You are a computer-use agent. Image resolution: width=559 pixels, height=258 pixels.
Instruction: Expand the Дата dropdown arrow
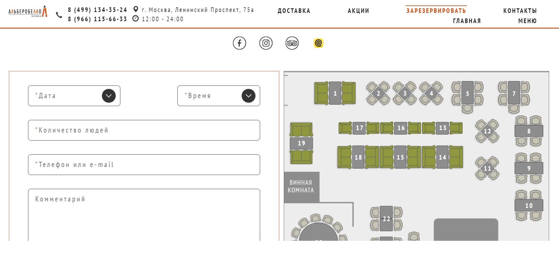click(x=109, y=96)
